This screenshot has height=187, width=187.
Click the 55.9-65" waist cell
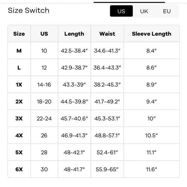[107, 169]
